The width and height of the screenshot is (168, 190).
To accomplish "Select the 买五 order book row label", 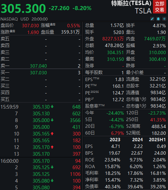I will coord(5,99).
